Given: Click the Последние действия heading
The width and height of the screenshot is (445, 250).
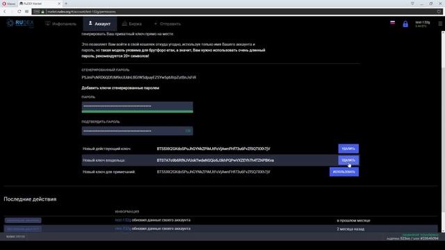Looking at the screenshot, I should click(x=30, y=199).
